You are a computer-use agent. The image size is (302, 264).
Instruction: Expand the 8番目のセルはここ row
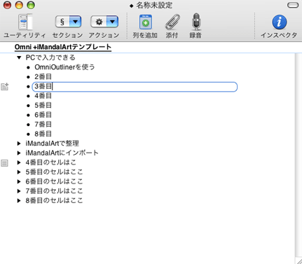click(19, 200)
